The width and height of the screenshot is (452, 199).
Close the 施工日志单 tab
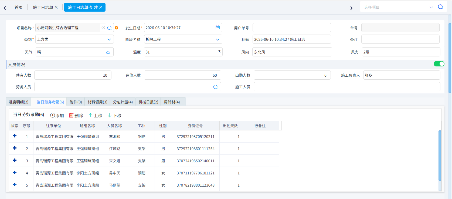(56, 7)
